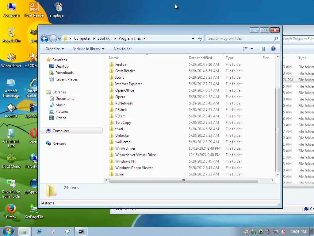This screenshot has width=314, height=236.
Task: Click the scroll up arrow in file list
Action: (278, 57)
